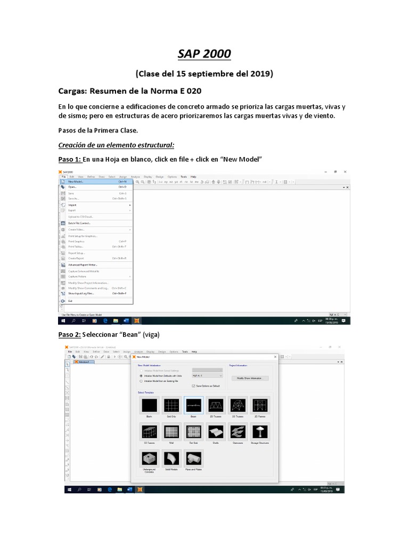Click notification icon in New Model screenshot taskbar
The image size is (409, 545).
point(338,490)
